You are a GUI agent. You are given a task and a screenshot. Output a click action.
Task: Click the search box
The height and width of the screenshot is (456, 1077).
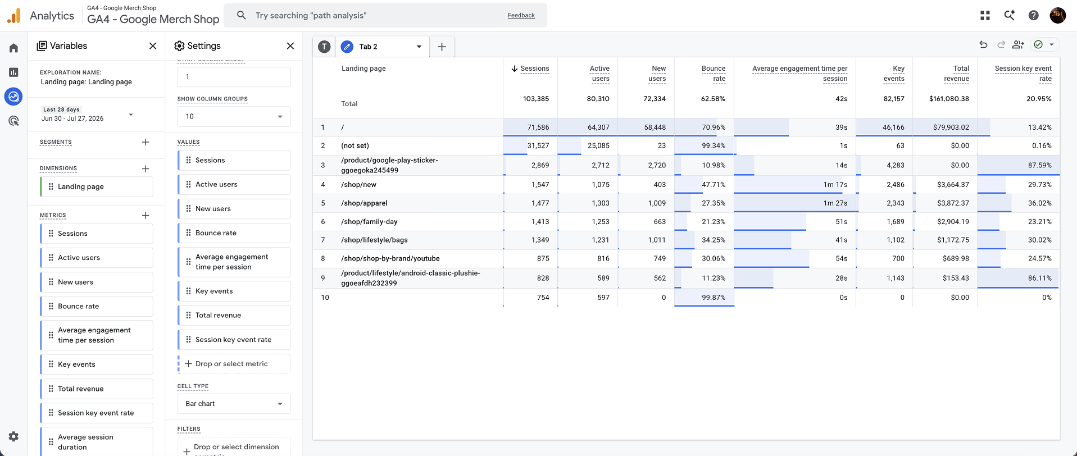(x=385, y=15)
